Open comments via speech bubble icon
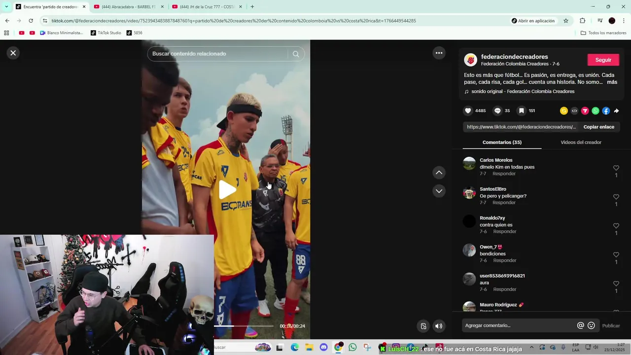The height and width of the screenshot is (355, 631). 497,111
